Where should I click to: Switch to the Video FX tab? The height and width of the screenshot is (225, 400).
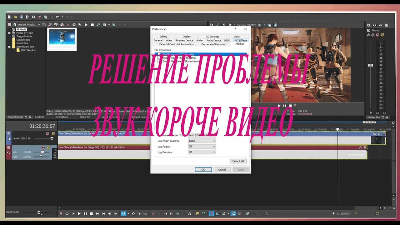click(85, 117)
